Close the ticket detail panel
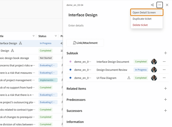This screenshot has width=172, height=127. [x=167, y=5]
